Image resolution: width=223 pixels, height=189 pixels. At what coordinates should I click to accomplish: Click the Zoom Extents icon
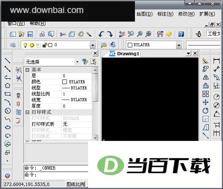coord(148,34)
